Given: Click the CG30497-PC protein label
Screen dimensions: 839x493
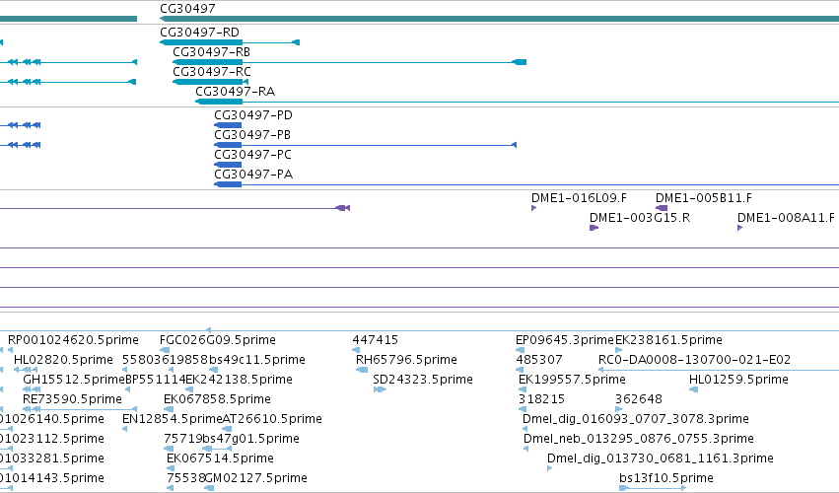Looking at the screenshot, I should pyautogui.click(x=252, y=155).
